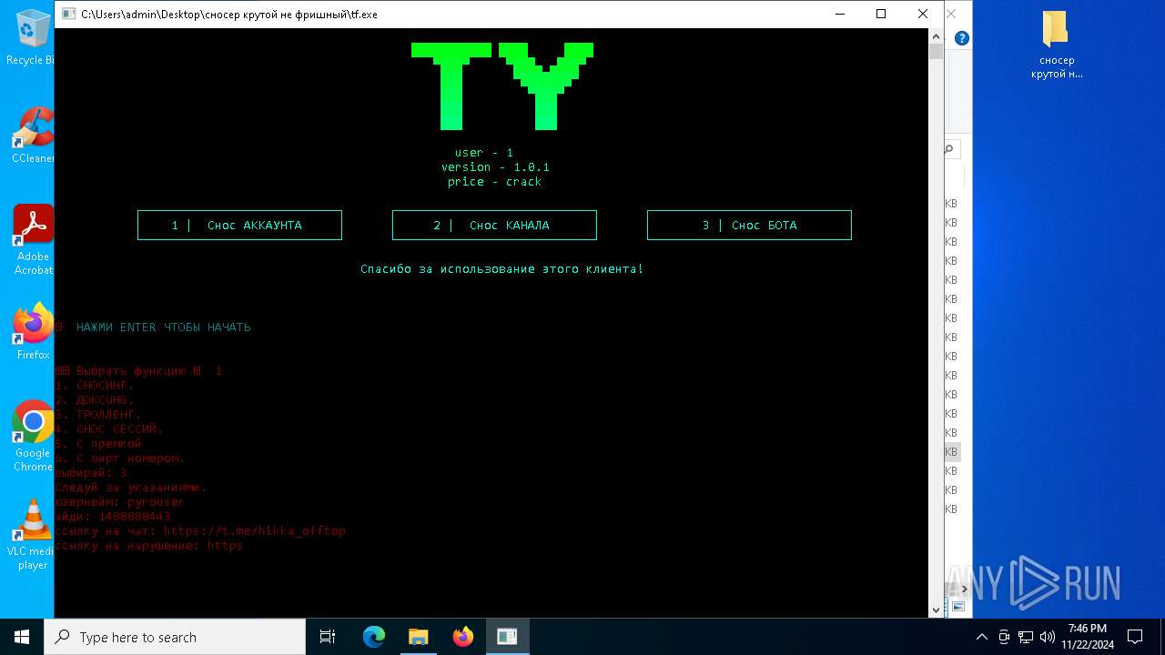Click the 'Следуй за указаниями.' line
The height and width of the screenshot is (655, 1165).
130,488
